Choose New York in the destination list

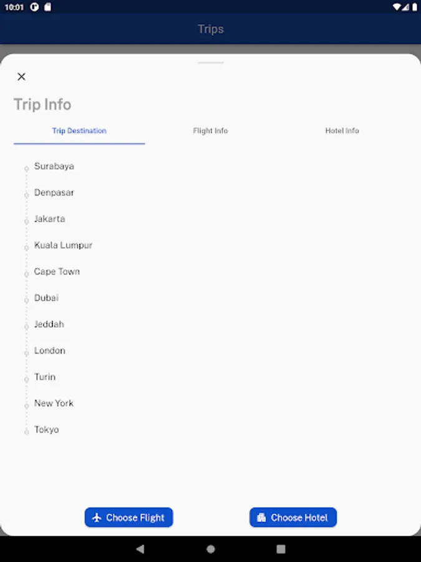pos(54,403)
